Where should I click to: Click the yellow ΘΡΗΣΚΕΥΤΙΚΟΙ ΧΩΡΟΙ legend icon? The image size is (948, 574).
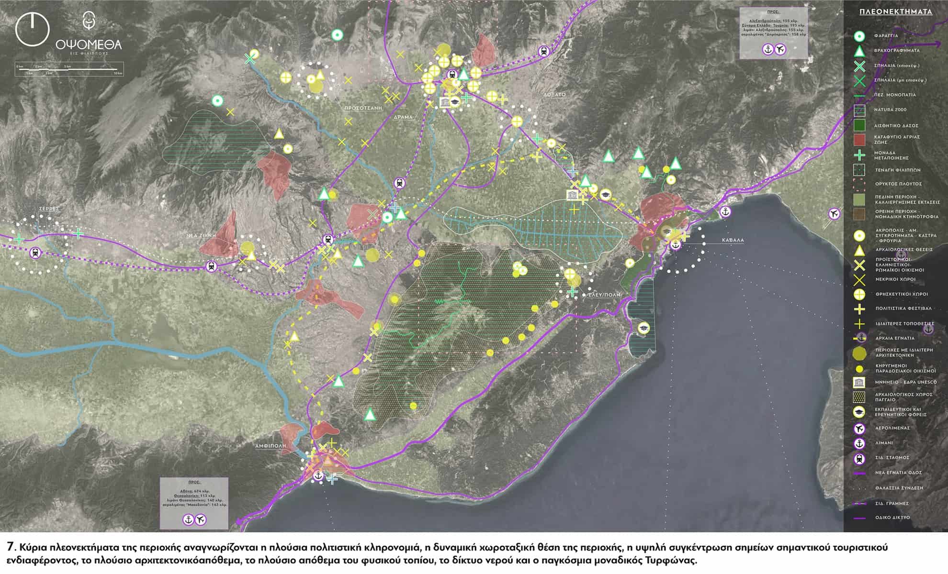(859, 294)
